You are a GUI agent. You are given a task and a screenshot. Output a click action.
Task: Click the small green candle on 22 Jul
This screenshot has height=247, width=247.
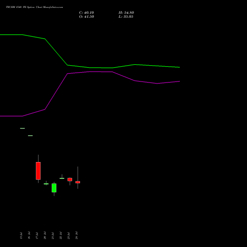[62, 178]
